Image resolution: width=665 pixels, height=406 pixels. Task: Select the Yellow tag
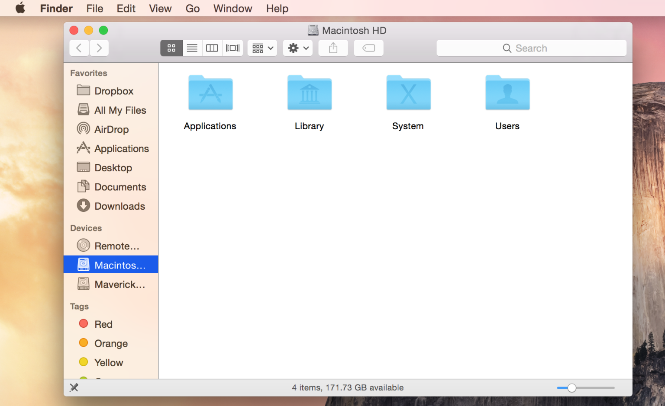coord(108,362)
